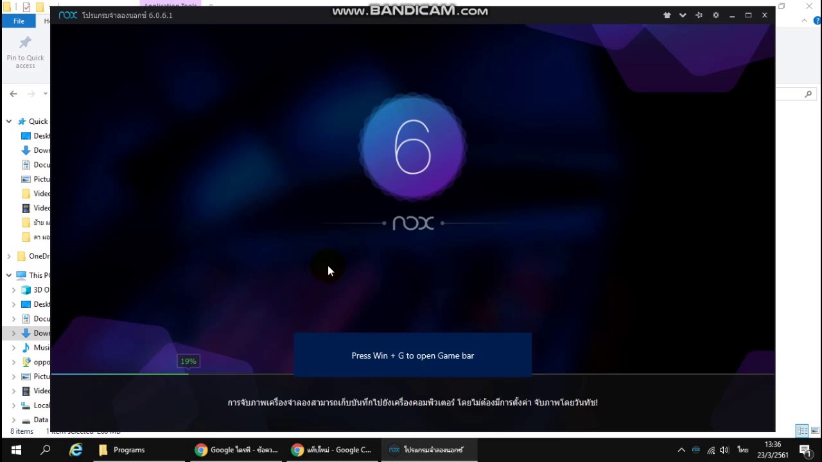Dismiss the Win + G Game bar notification
822x462 pixels.
click(412, 355)
